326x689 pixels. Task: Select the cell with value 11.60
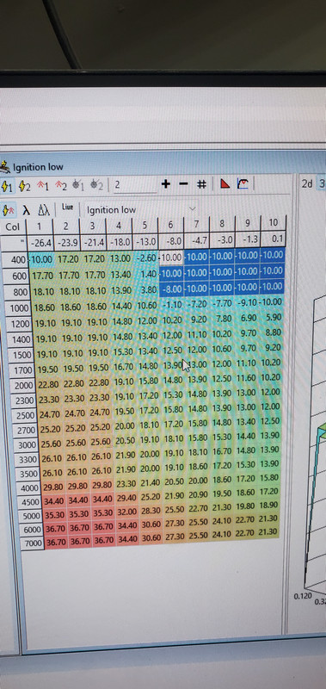[246, 378]
